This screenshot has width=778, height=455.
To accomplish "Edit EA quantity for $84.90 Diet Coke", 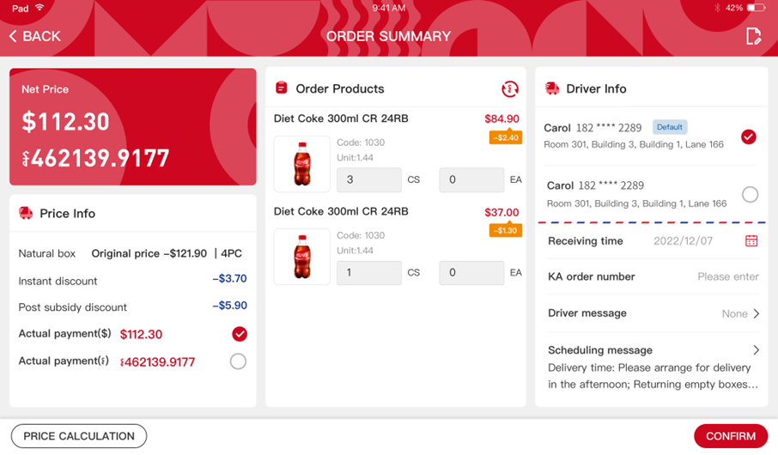I will pyautogui.click(x=471, y=179).
